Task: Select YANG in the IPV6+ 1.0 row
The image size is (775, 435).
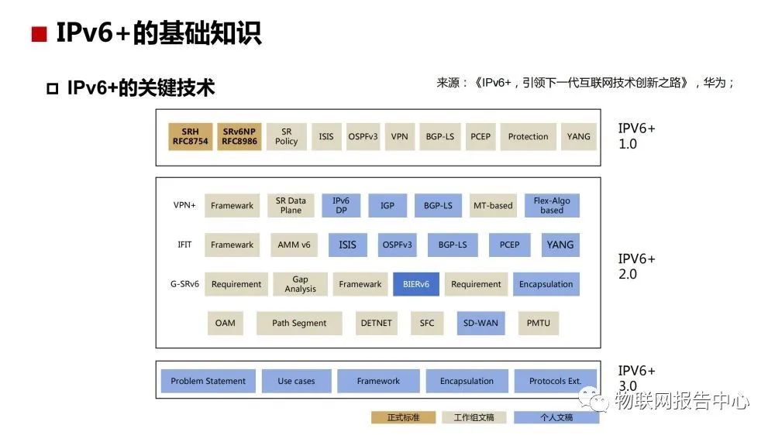Action: [x=578, y=137]
